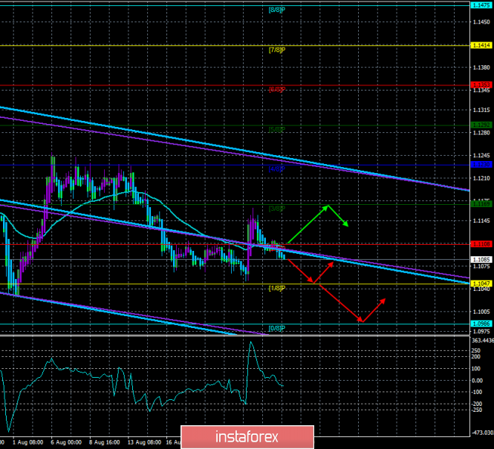Click the yellow 1.1047 price tag

[480, 284]
